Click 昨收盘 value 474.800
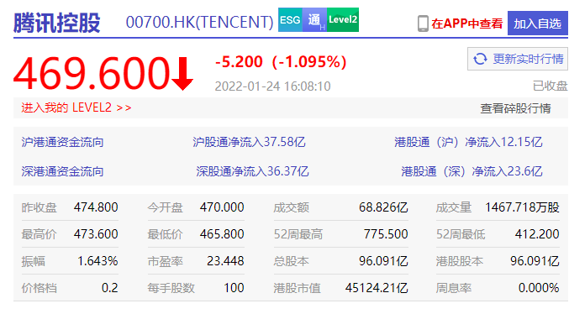 click(x=96, y=207)
